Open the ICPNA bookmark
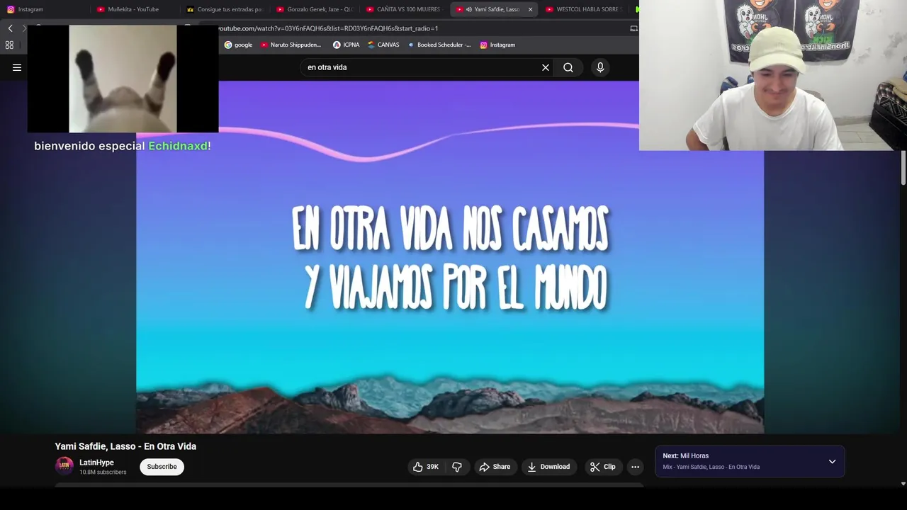Viewport: 907px width, 510px height. (x=347, y=45)
